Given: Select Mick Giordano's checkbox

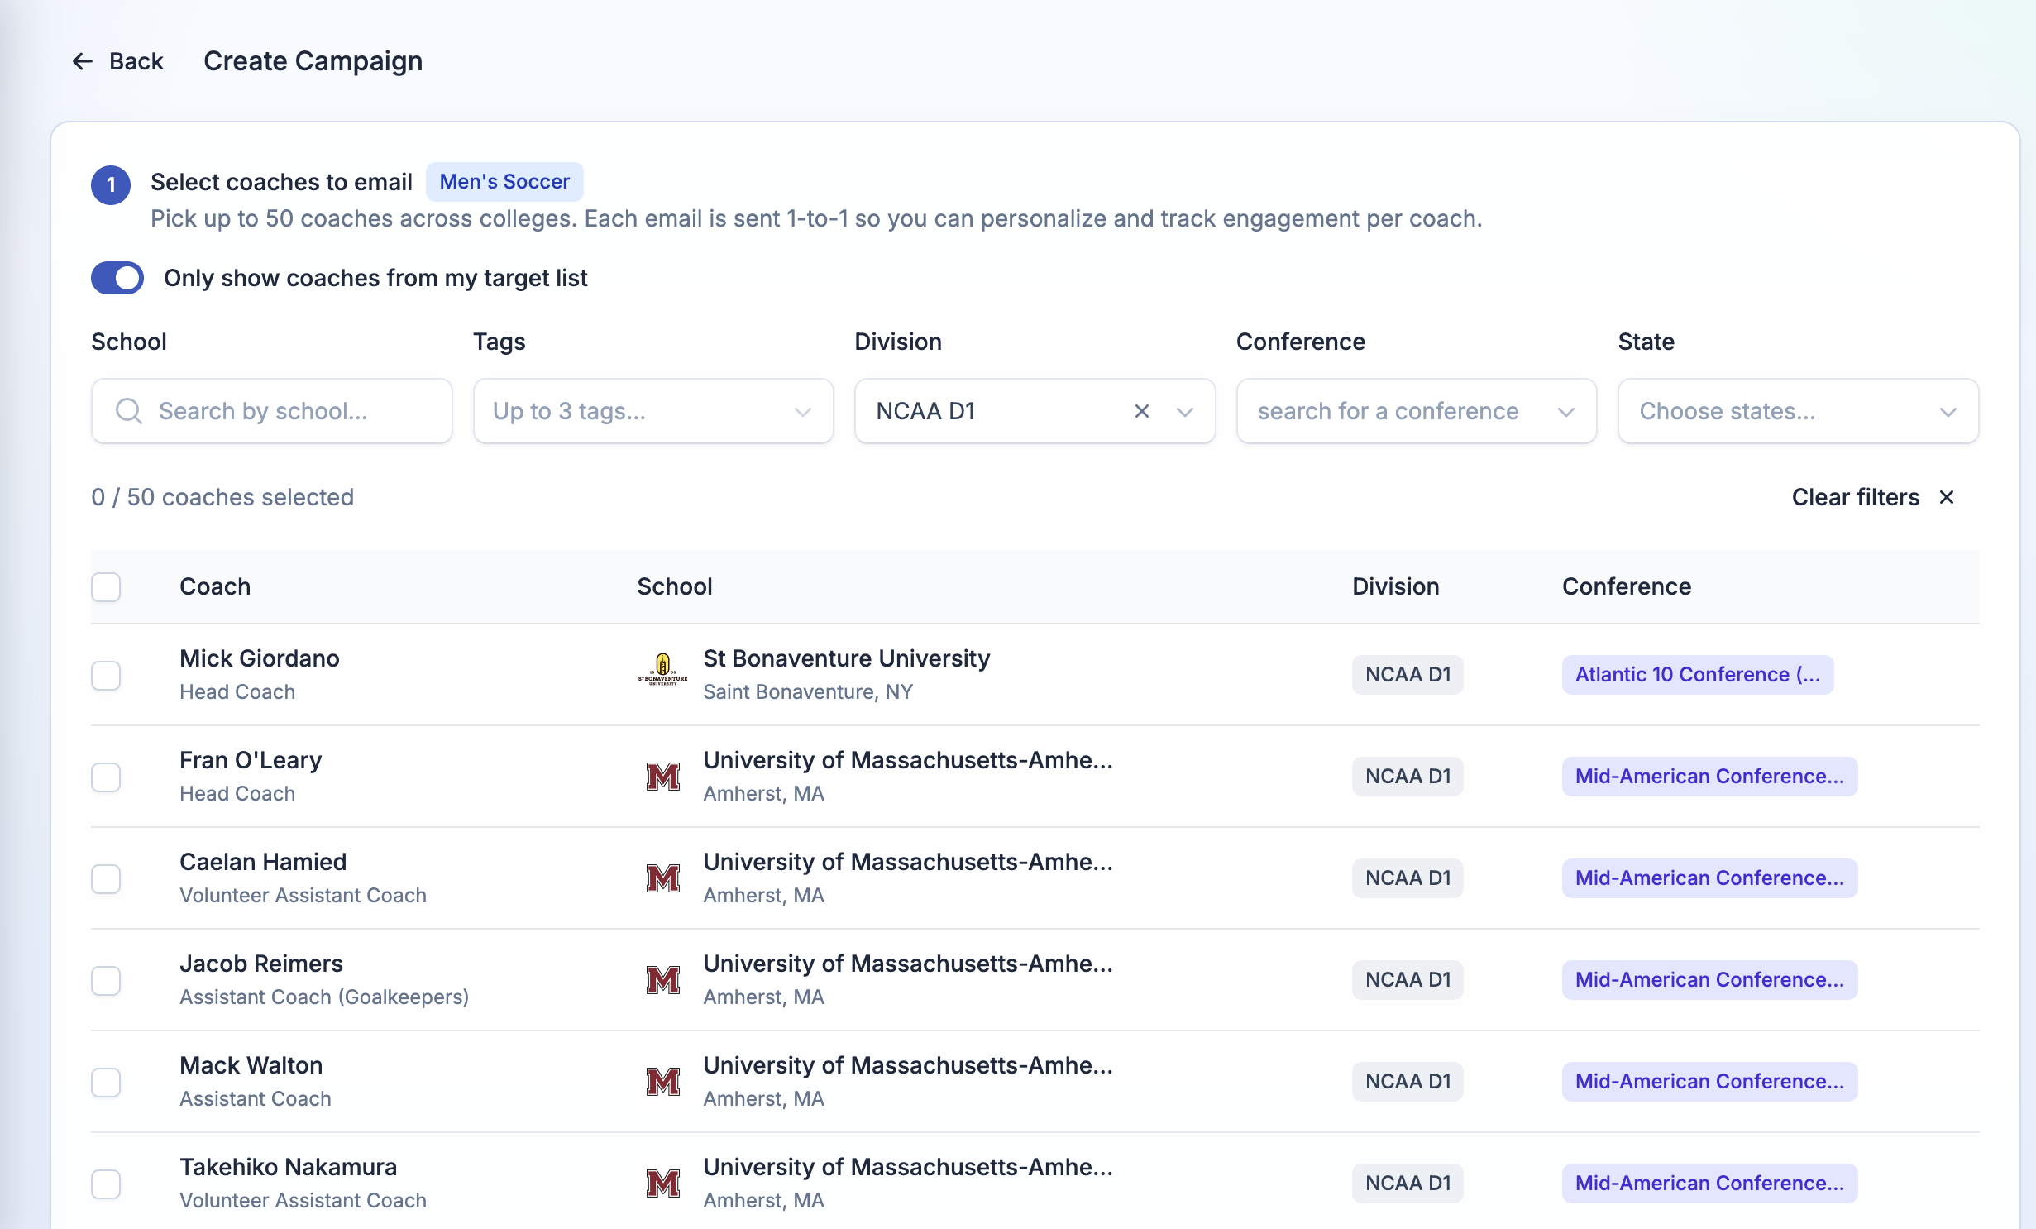Looking at the screenshot, I should (x=106, y=675).
